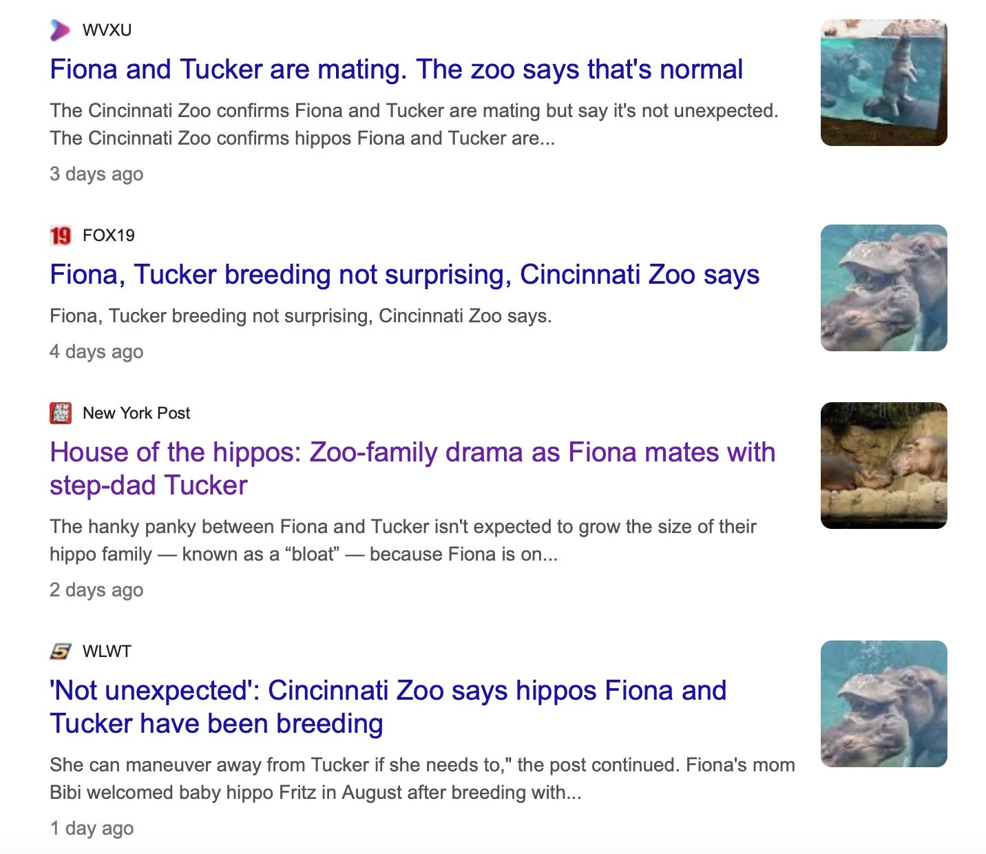Screen dimensions: 986x854
Task: Click the WVXU favicon icon
Action: (x=61, y=30)
